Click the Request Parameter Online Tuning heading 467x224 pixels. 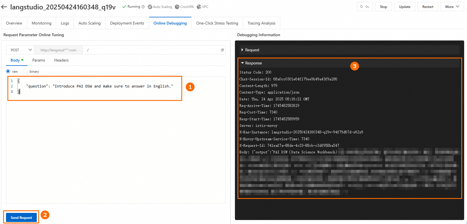click(34, 35)
